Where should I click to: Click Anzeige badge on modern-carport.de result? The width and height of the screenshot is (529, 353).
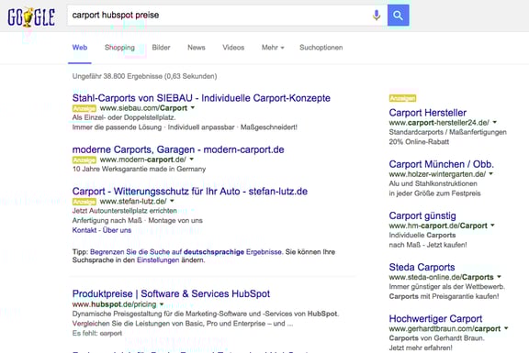pyautogui.click(x=84, y=160)
